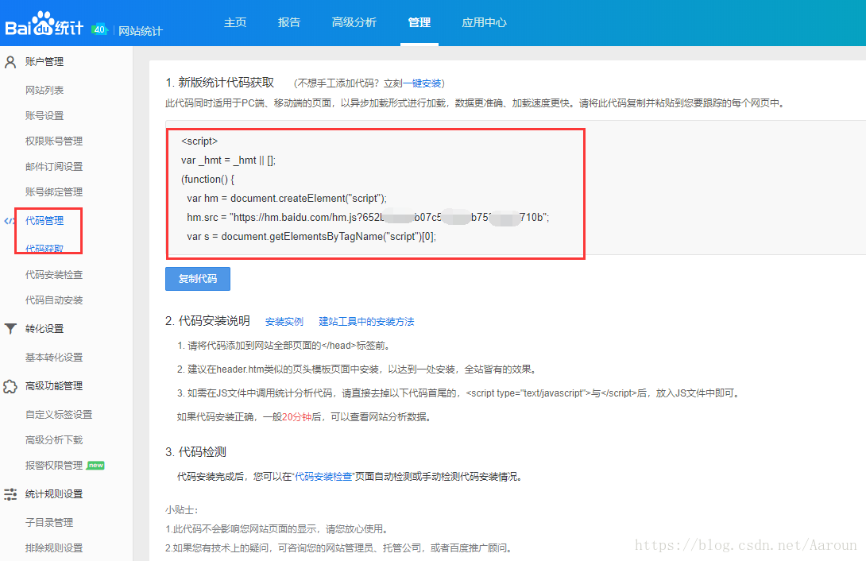Click the 账户管理 user icon
866x561 pixels.
pyautogui.click(x=10, y=62)
